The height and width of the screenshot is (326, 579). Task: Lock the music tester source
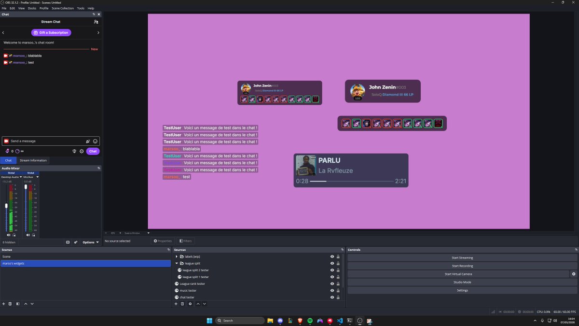point(338,290)
